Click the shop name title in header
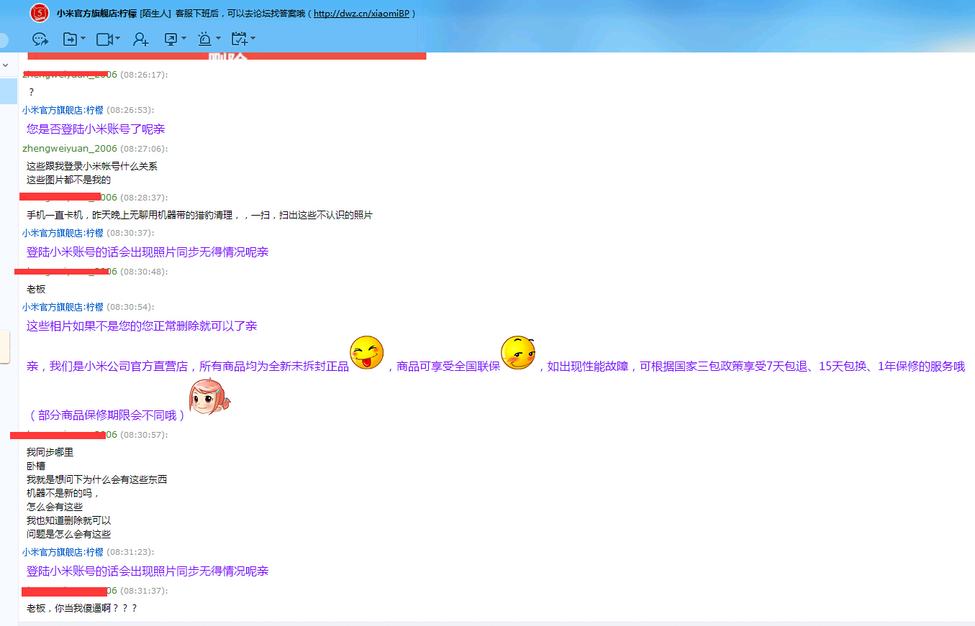 point(96,14)
